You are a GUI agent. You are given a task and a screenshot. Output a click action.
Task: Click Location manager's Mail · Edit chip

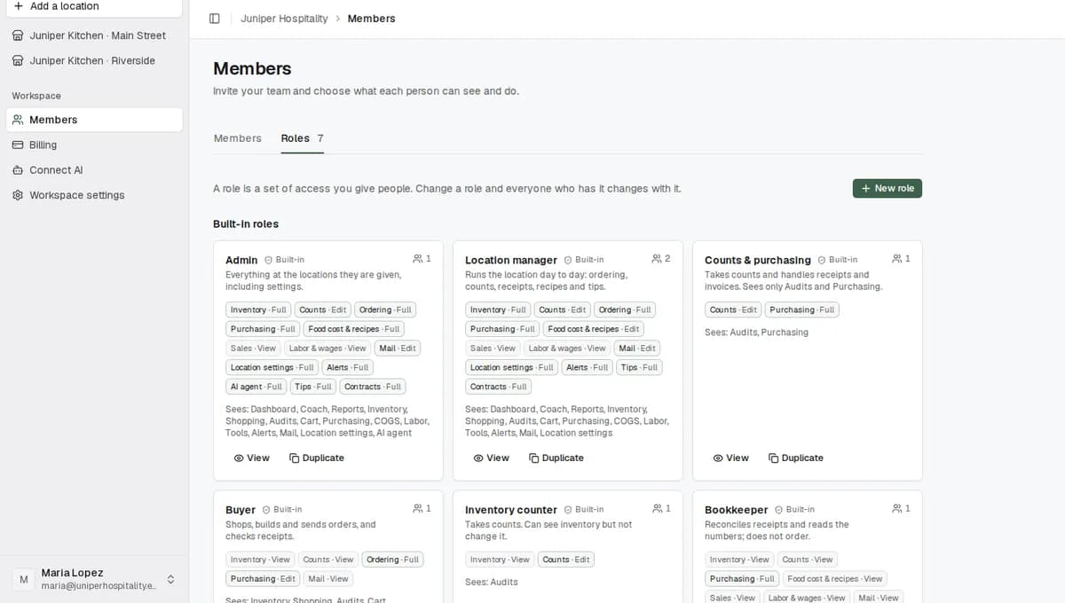pos(637,348)
